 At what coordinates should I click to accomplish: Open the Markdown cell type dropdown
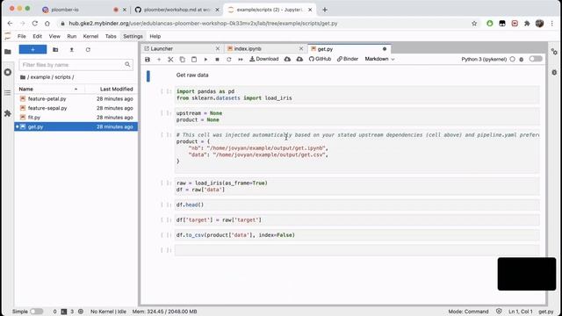(x=379, y=59)
